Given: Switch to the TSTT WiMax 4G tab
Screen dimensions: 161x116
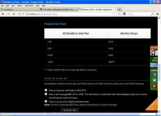Looking at the screenshot, I should coord(59,10).
